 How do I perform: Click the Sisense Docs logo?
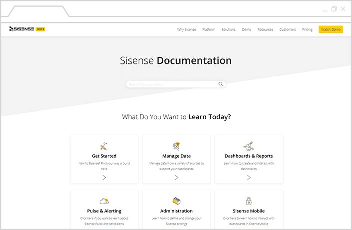tap(27, 29)
